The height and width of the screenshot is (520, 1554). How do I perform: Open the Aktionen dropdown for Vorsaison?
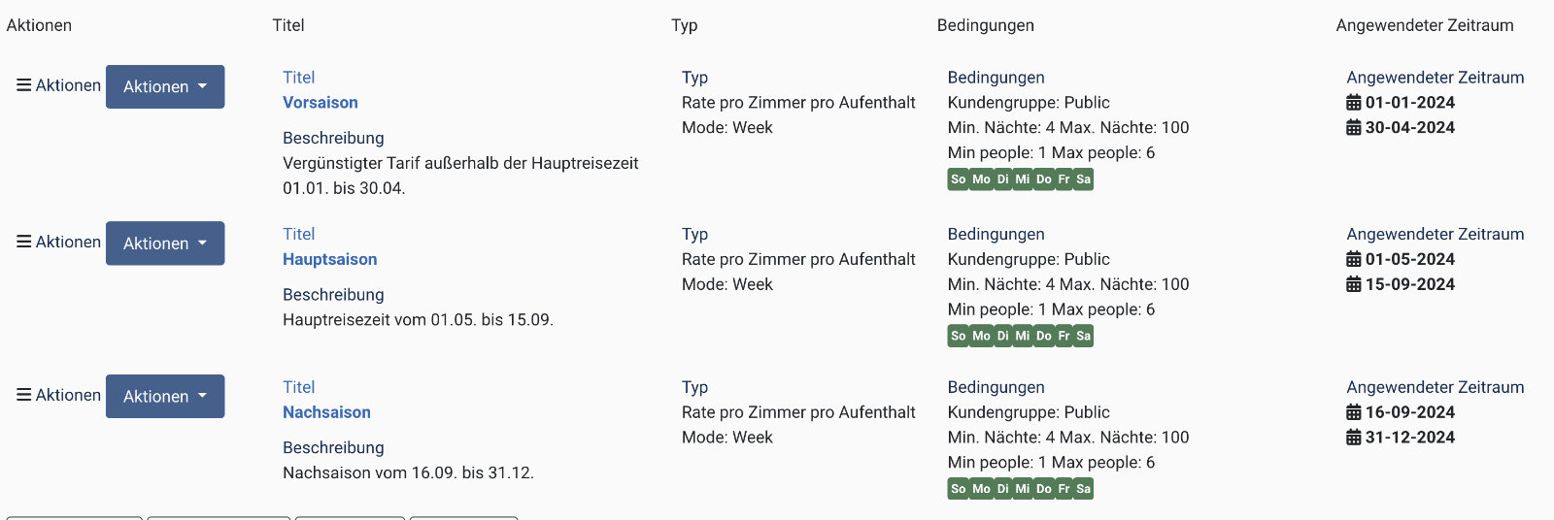click(165, 86)
